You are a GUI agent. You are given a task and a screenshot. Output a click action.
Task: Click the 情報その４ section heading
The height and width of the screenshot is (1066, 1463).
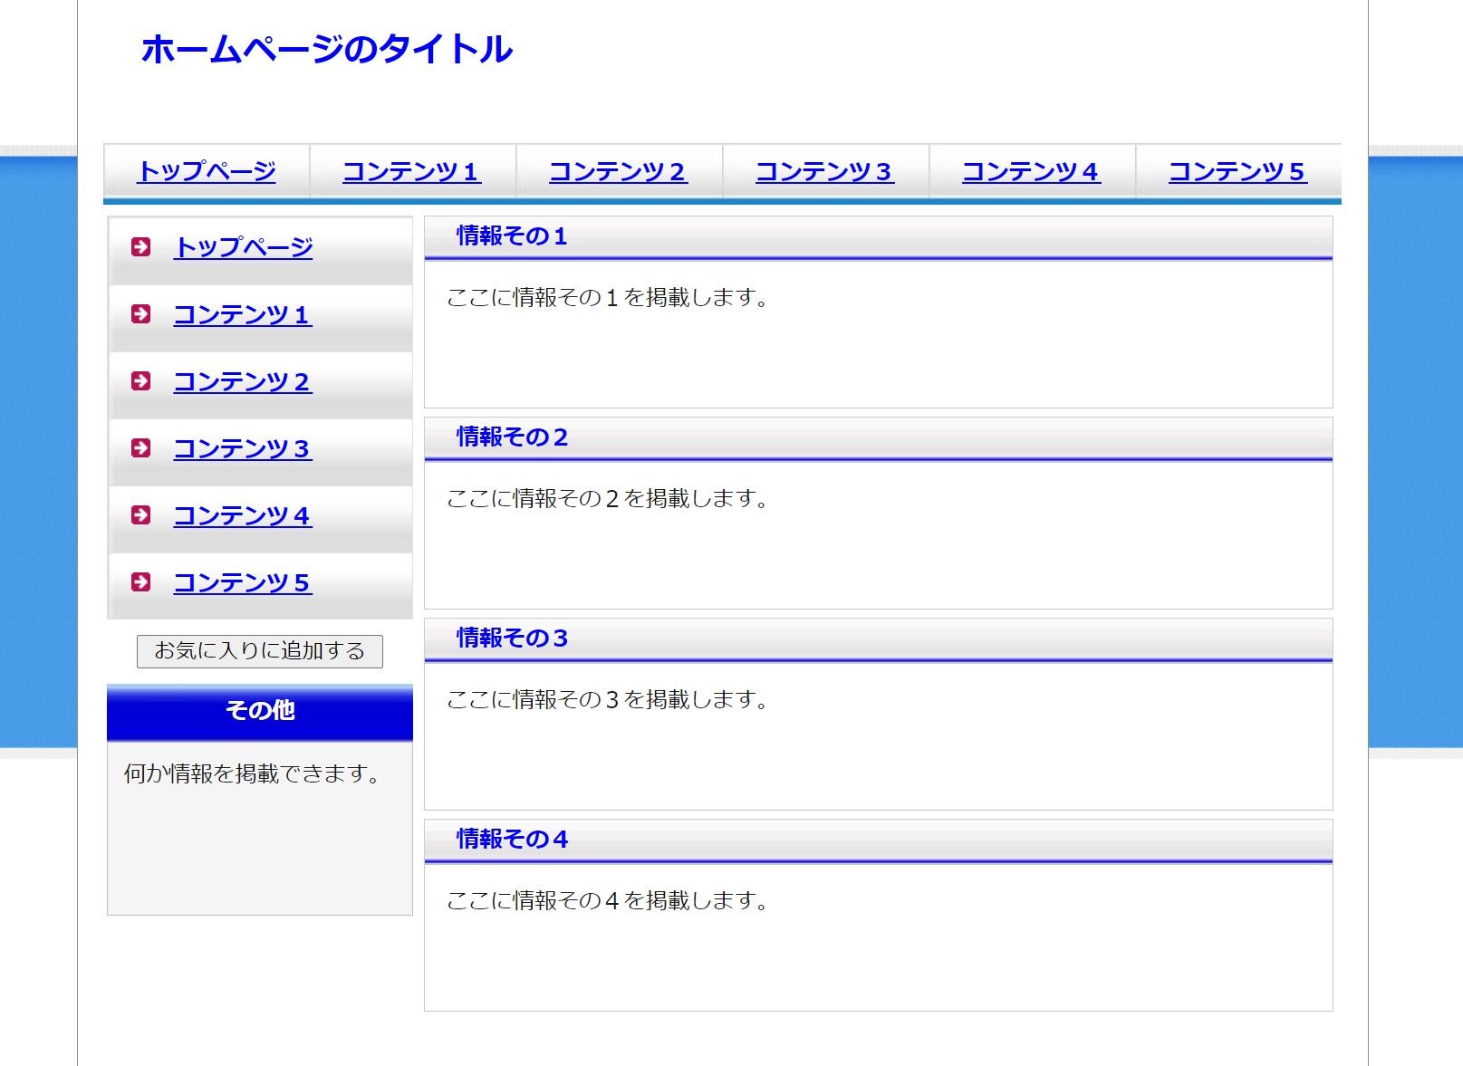tap(512, 840)
